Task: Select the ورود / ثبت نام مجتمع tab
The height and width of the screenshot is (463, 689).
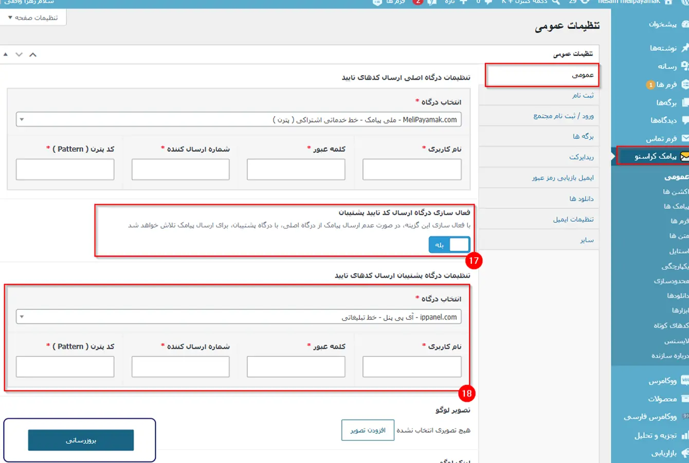Action: click(539, 116)
